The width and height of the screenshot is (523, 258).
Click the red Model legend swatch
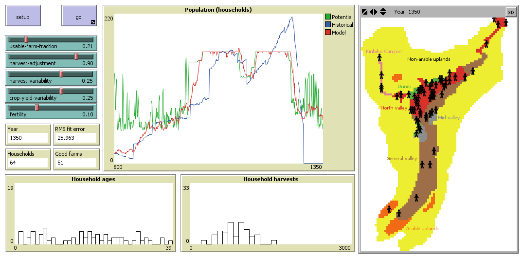pyautogui.click(x=327, y=33)
